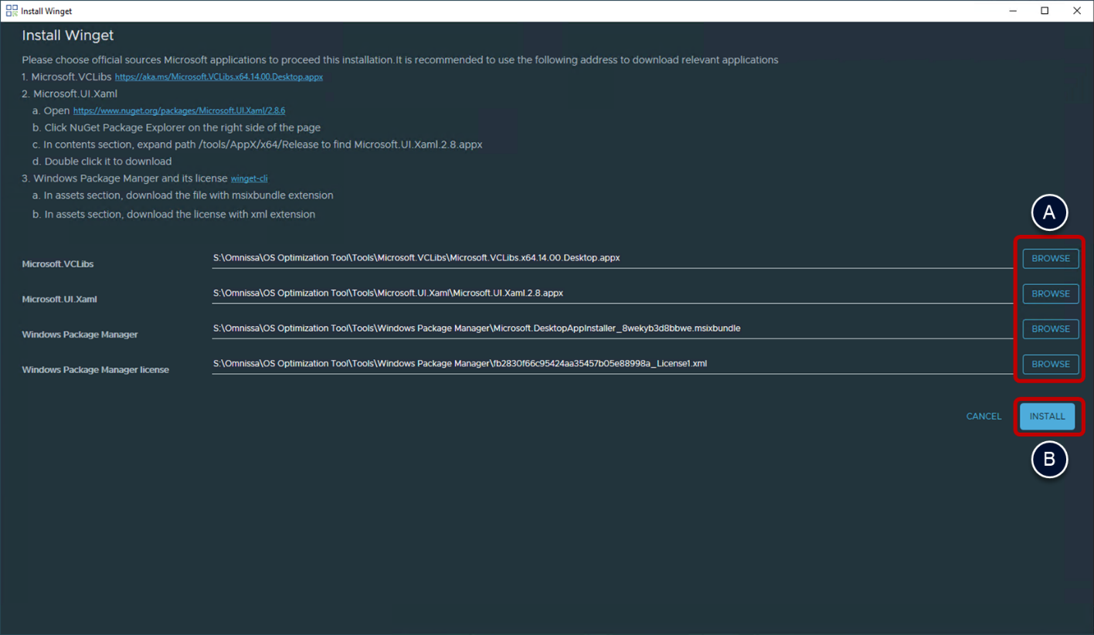1094x635 pixels.
Task: Browse for the Windows Package Manager msixbundle
Action: (x=1050, y=329)
